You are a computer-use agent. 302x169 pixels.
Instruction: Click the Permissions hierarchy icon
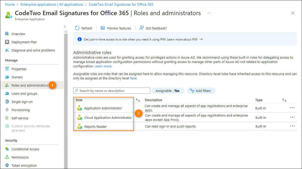pos(7,157)
